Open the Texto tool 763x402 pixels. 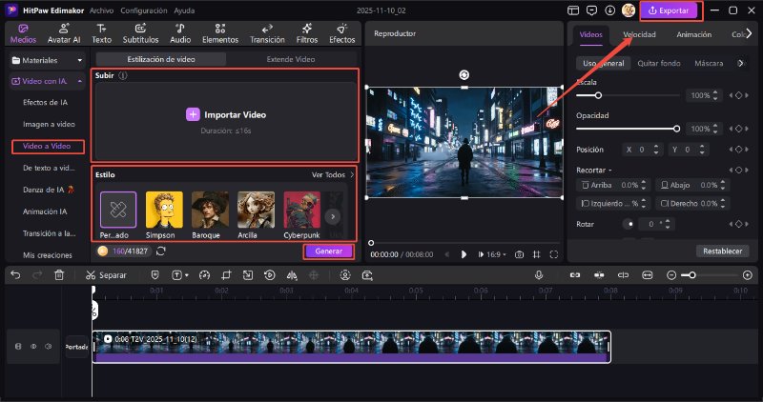101,33
